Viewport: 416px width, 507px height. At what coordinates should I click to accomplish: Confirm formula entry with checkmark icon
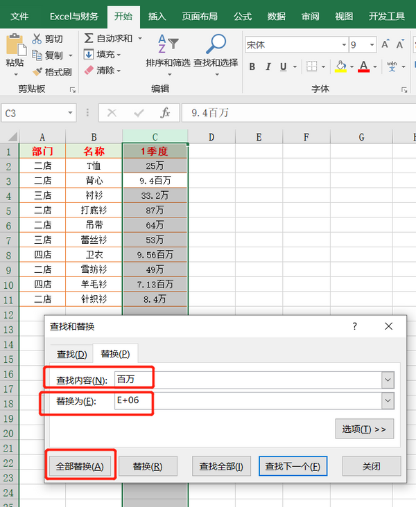coord(139,113)
